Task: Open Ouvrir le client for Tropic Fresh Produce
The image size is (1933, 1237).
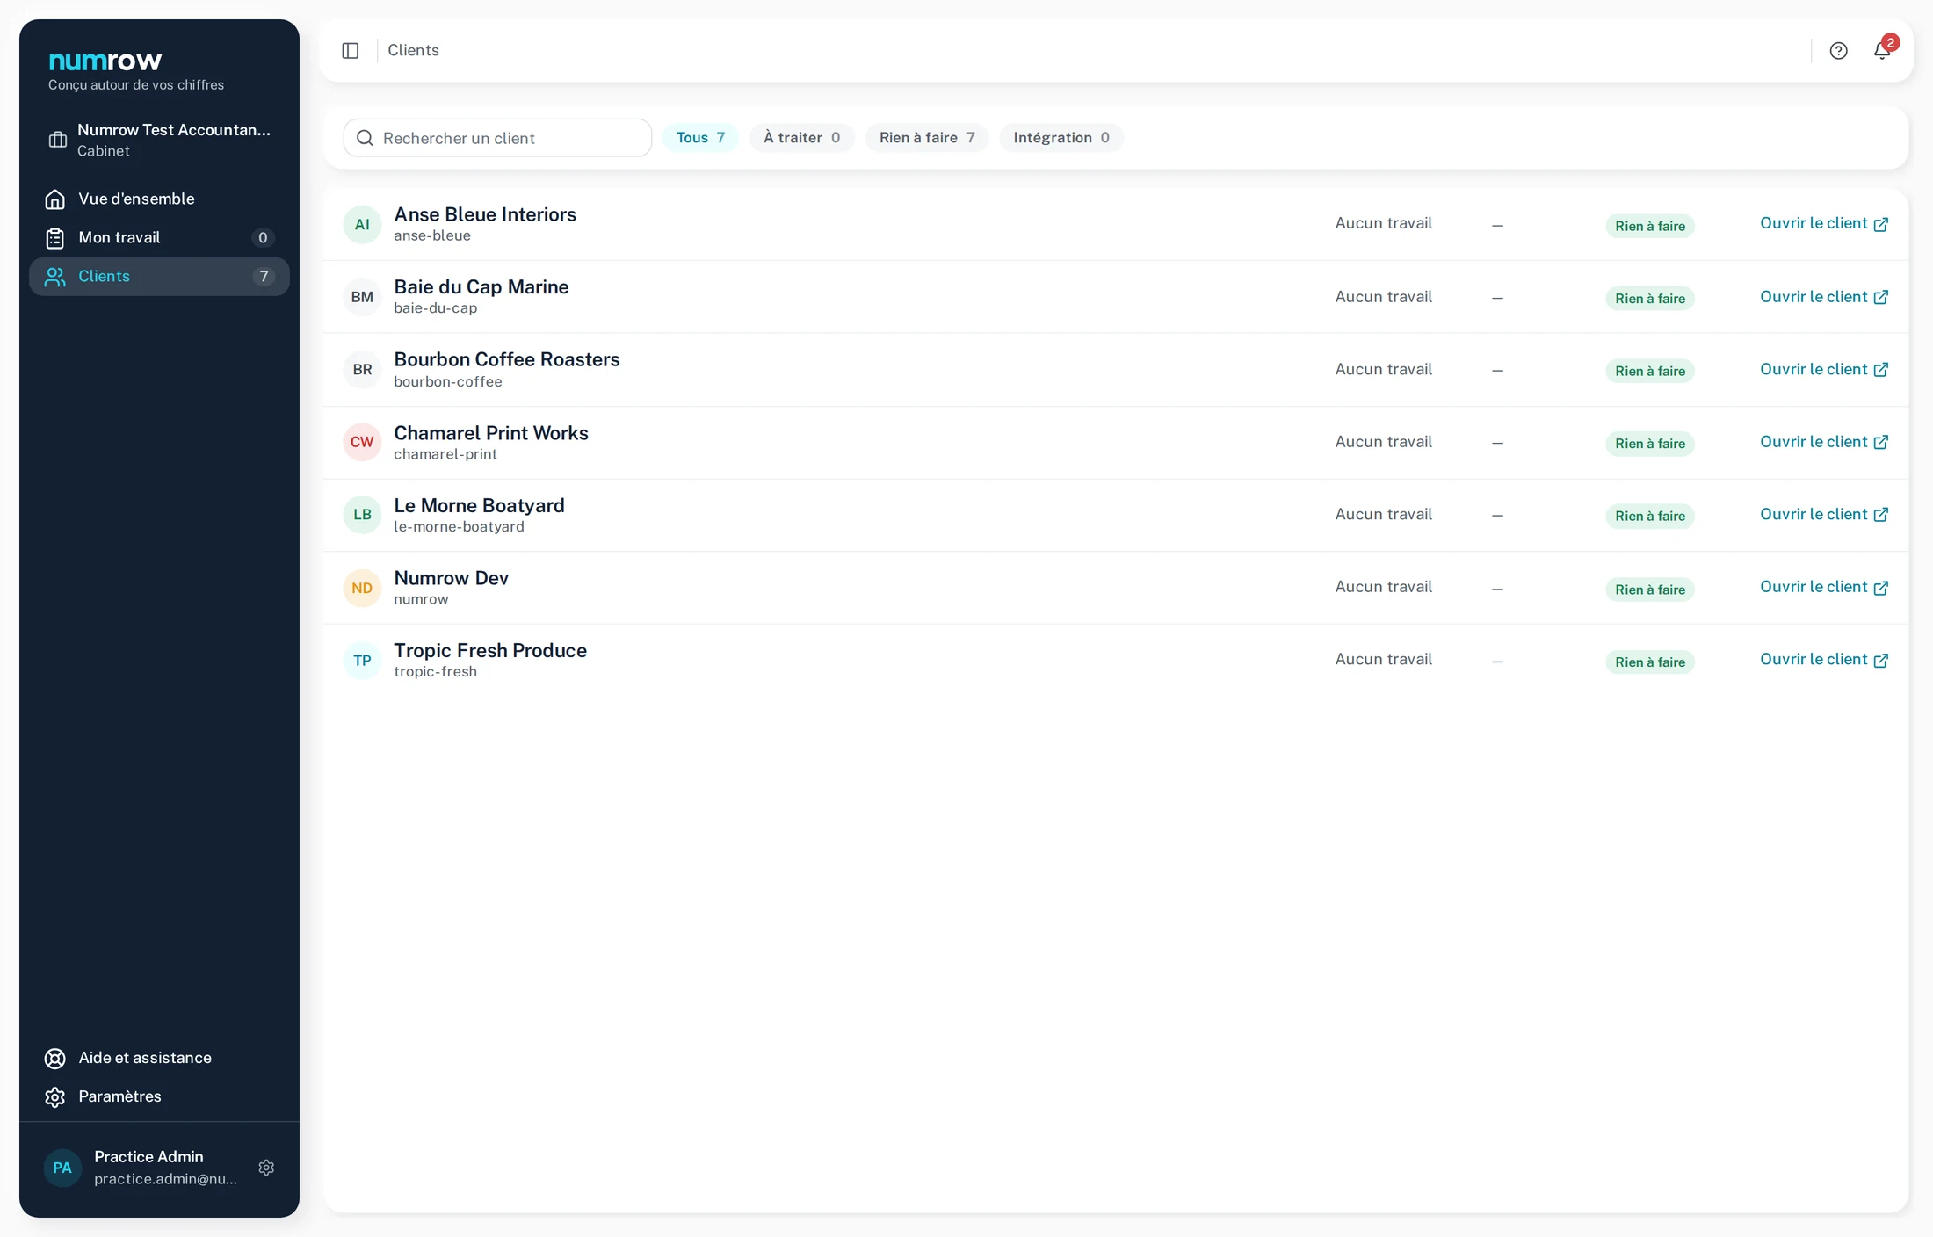Action: (1824, 660)
